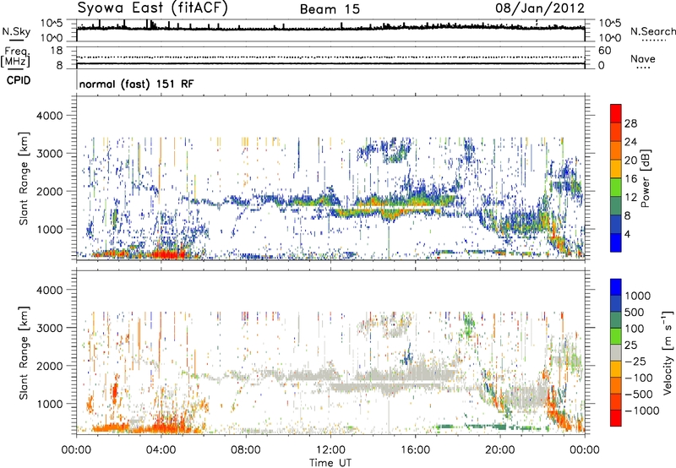The height and width of the screenshot is (468, 676).
Task: Click the '28' label on the power color bar
Action: click(x=630, y=123)
